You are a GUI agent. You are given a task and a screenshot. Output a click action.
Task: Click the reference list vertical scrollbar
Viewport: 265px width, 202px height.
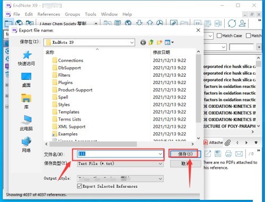pos(259,64)
